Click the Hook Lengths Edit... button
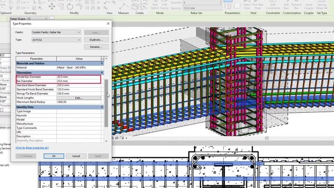This screenshot has width=334, height=188. (79, 98)
